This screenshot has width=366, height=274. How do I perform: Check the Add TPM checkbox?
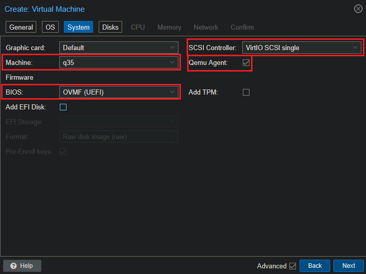pyautogui.click(x=246, y=93)
